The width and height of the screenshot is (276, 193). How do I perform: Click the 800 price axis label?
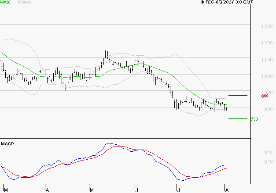coord(268,109)
